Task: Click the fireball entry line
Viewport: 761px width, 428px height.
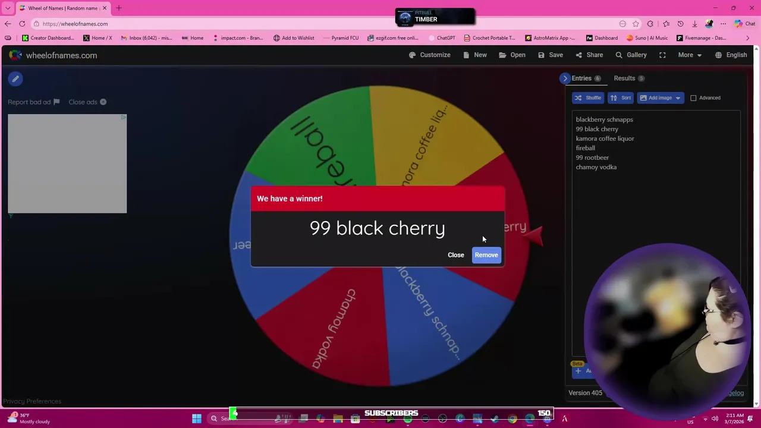Action: tap(585, 148)
